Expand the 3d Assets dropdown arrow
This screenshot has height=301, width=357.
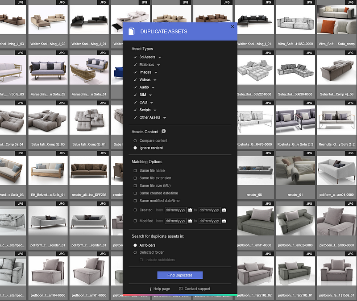pyautogui.click(x=160, y=58)
